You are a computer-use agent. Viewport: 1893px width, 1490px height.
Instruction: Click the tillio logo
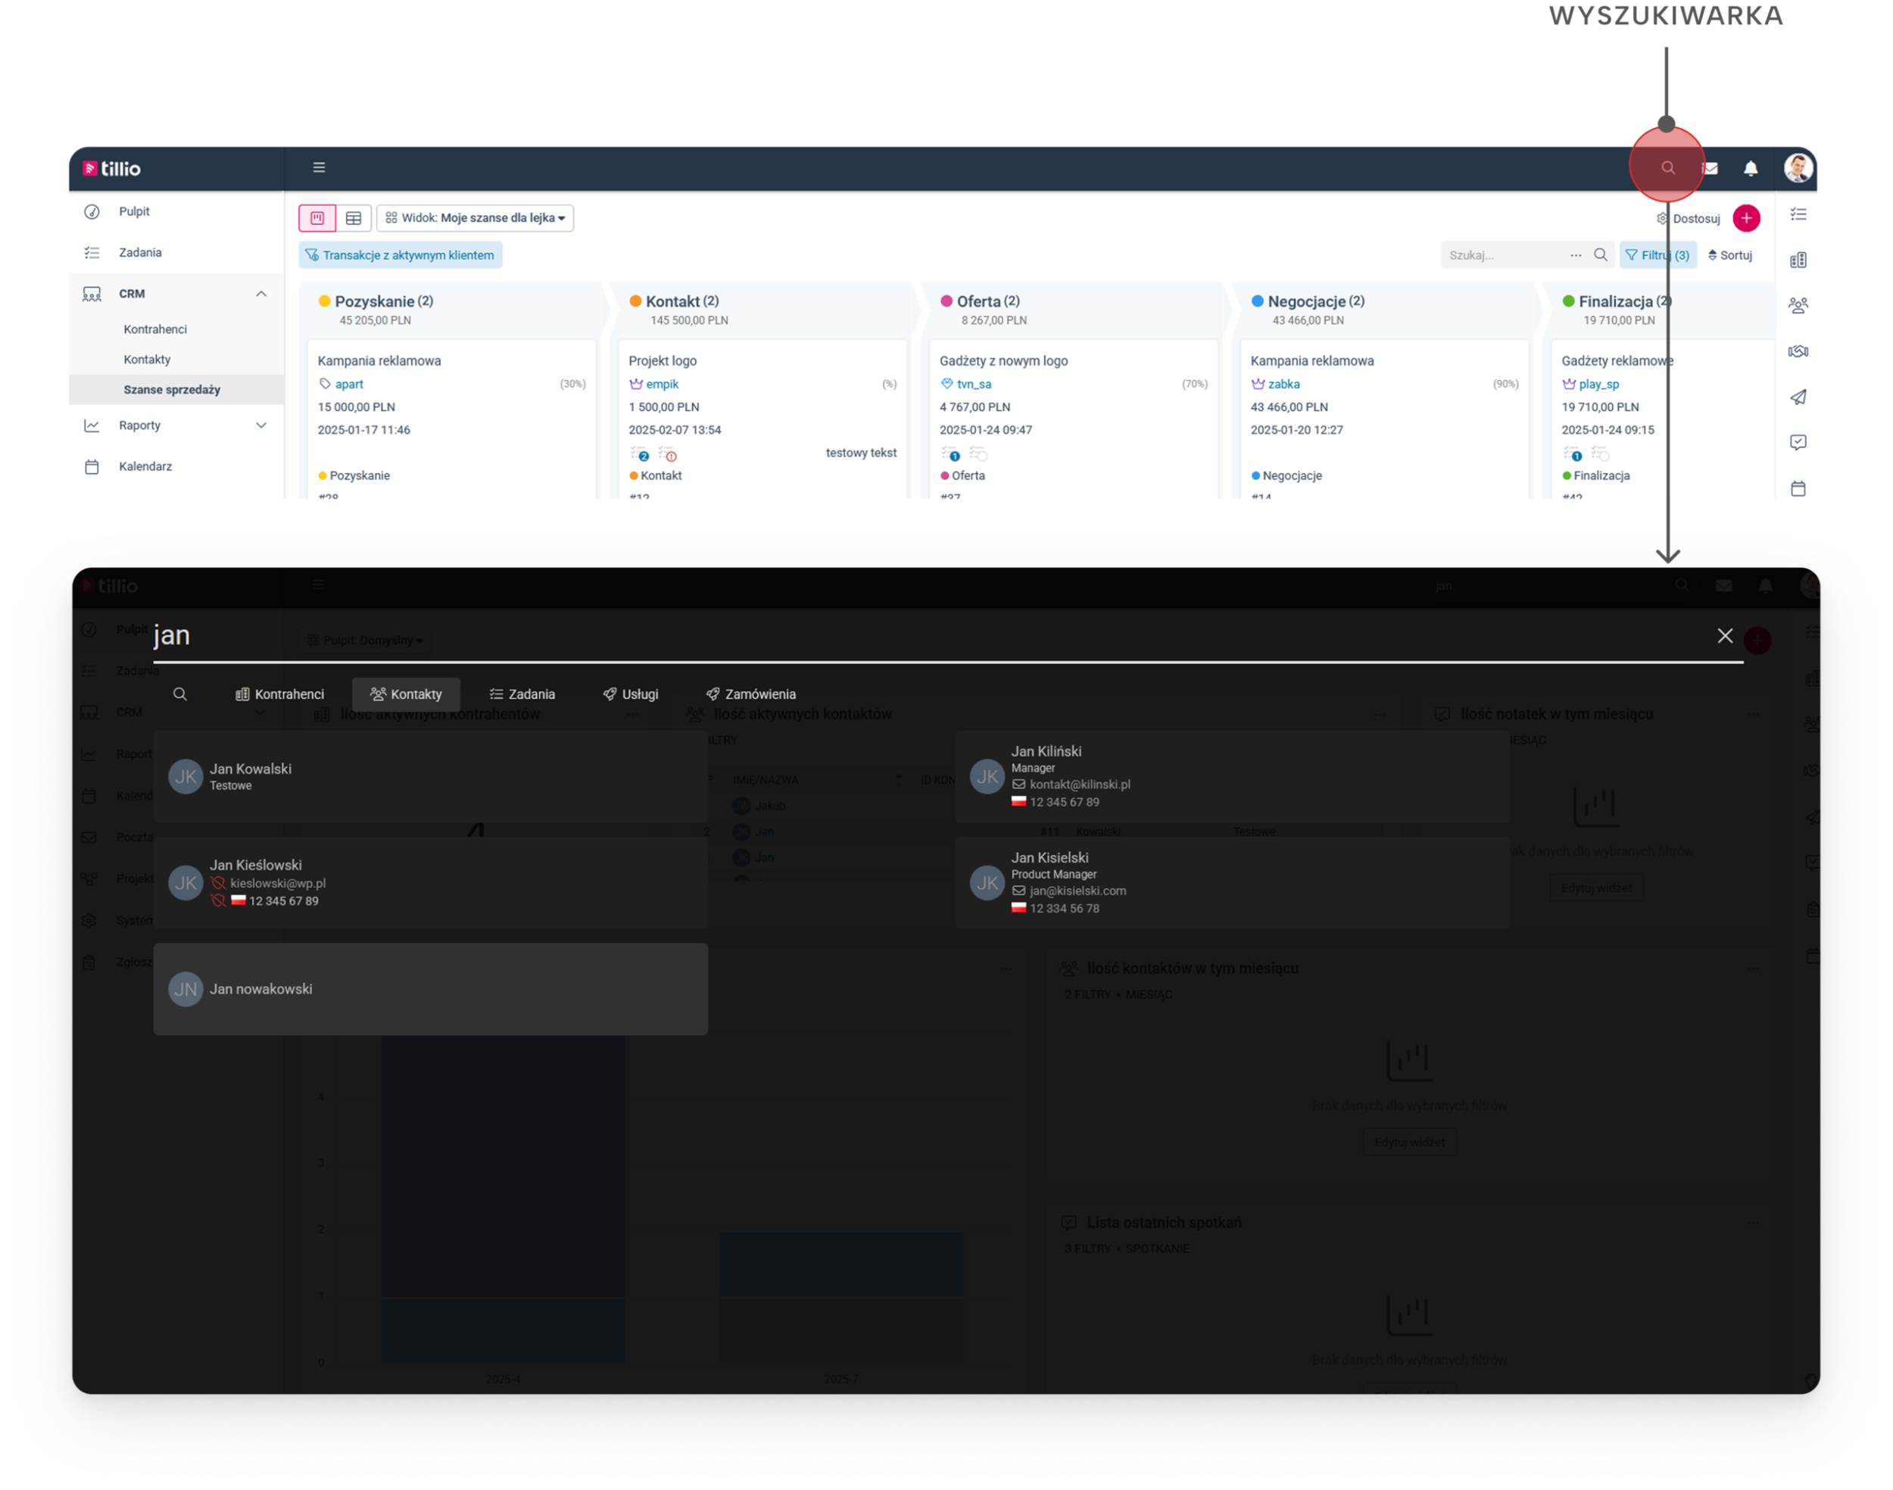tap(111, 168)
